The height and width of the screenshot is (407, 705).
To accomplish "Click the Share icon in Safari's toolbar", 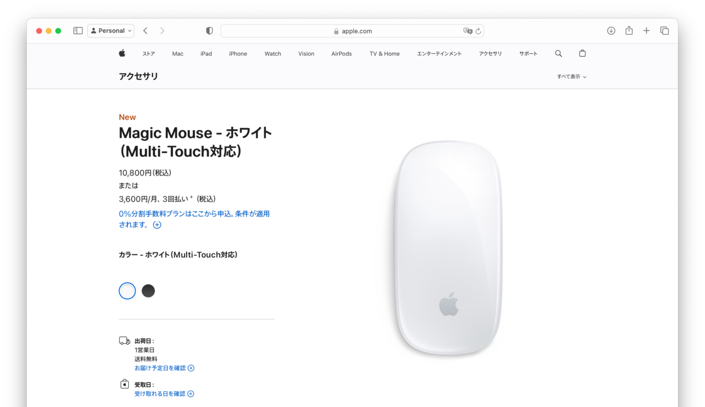I will pos(628,31).
